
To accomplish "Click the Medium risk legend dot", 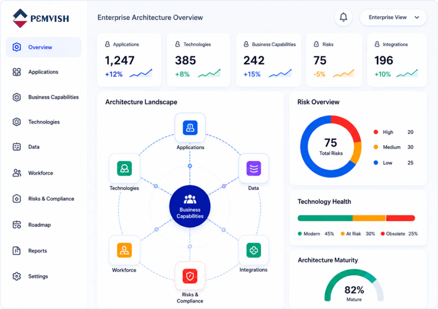I will click(376, 147).
